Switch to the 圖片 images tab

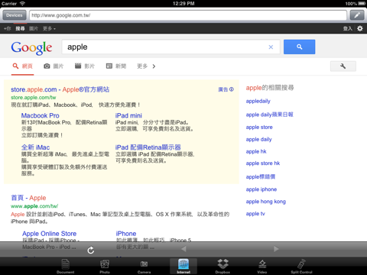click(x=54, y=66)
